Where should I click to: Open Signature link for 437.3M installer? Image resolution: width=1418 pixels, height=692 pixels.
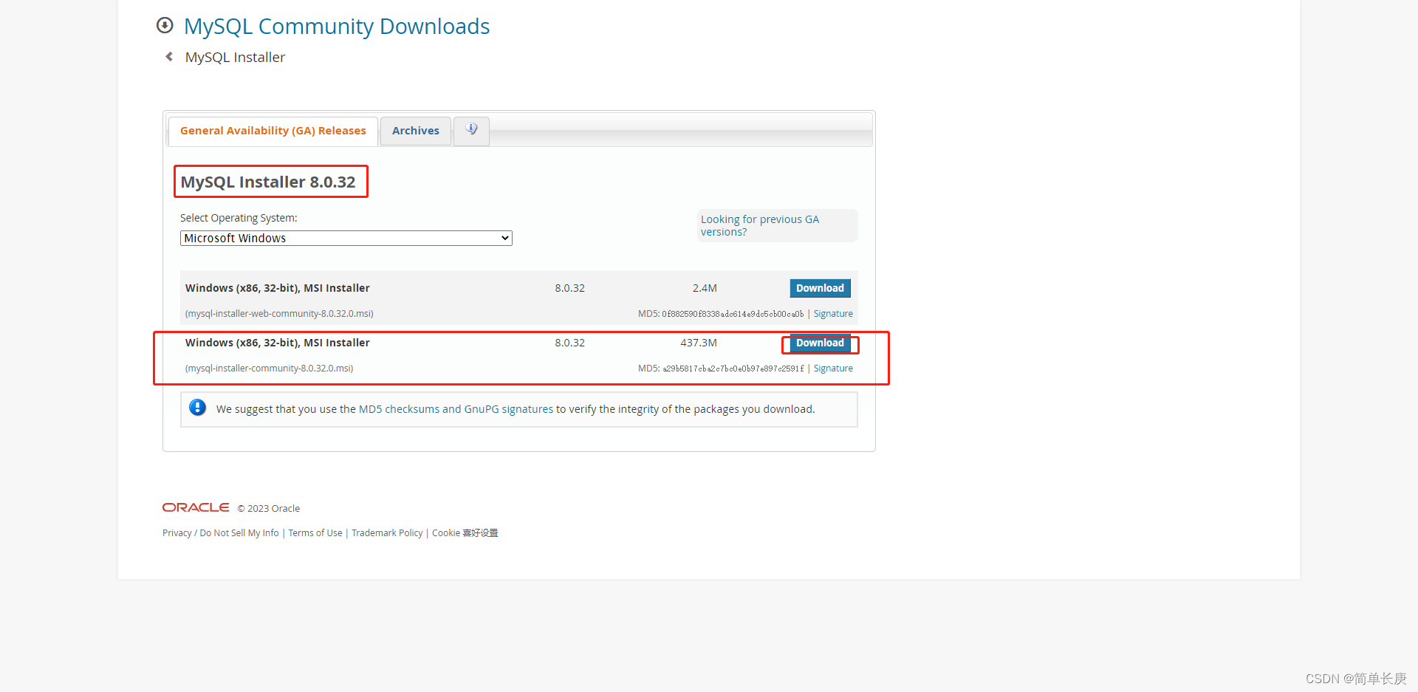833,369
